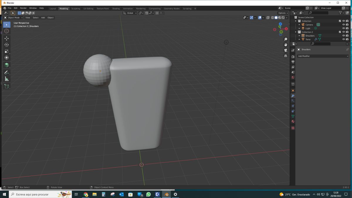Open the viewport View menu

(28, 18)
